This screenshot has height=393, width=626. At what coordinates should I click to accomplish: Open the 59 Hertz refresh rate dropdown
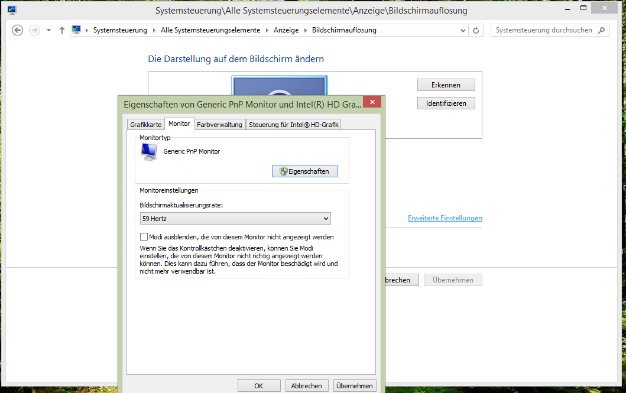[x=235, y=218]
